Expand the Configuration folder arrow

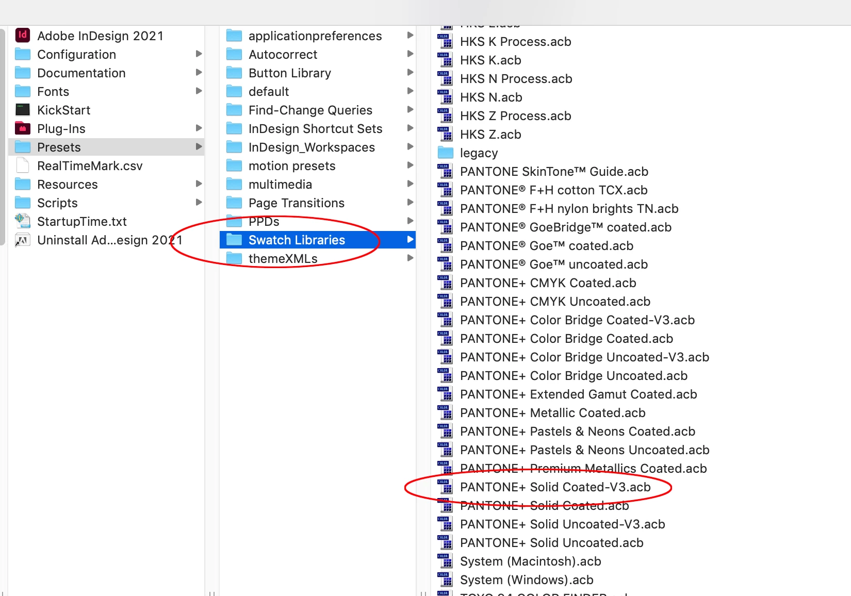[199, 54]
